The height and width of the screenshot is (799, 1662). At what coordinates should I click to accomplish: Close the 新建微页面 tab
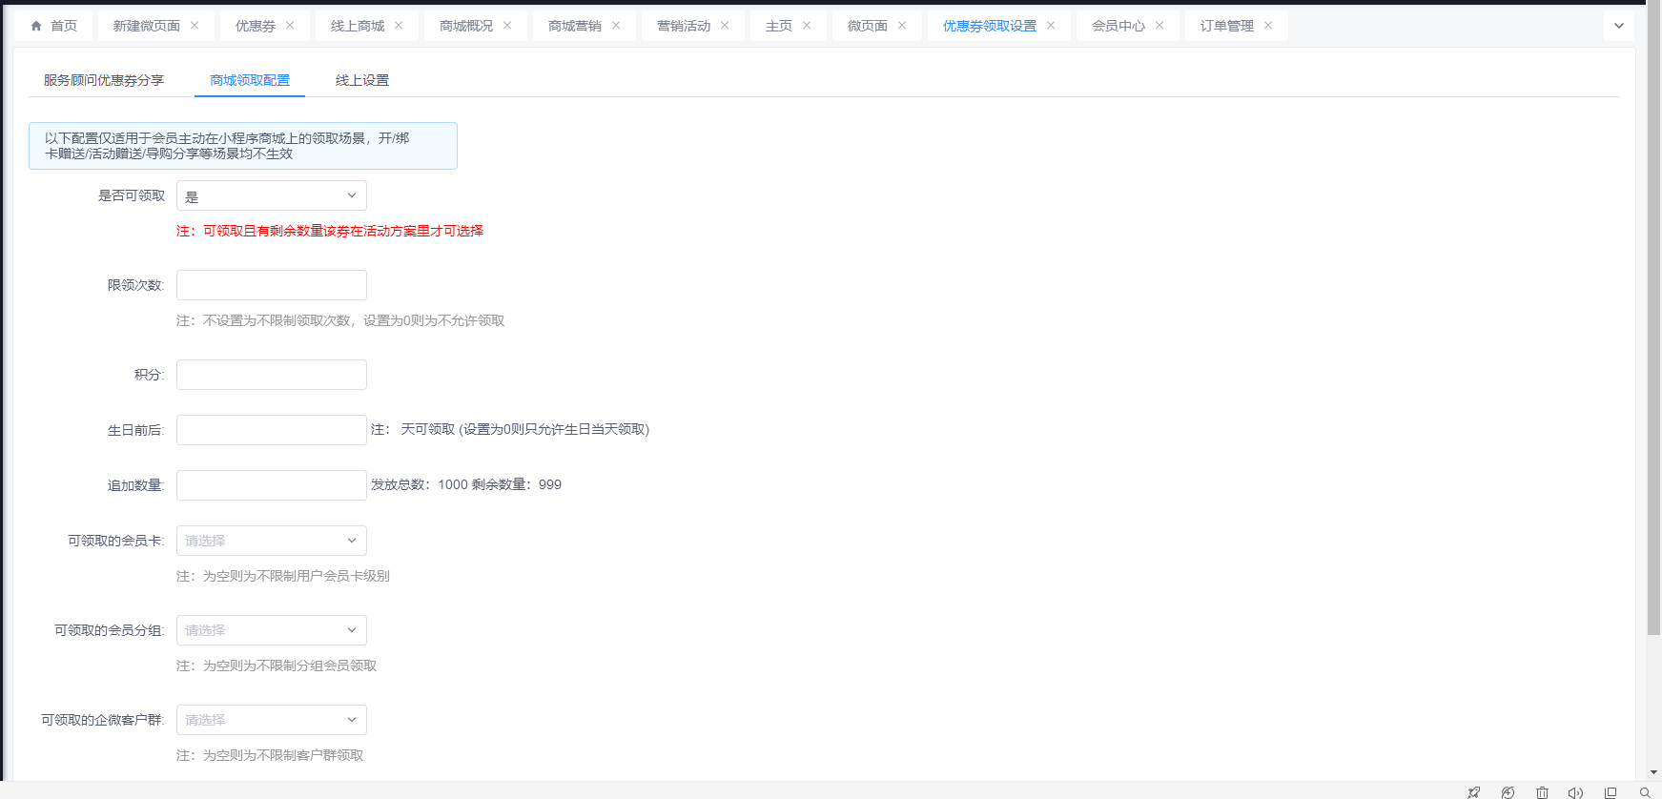pos(195,26)
